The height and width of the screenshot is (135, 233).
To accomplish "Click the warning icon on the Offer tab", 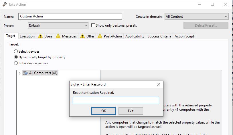I will pos(82,36).
